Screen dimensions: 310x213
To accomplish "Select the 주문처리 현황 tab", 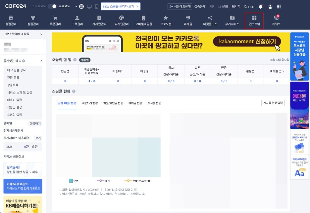I will pos(90,103).
